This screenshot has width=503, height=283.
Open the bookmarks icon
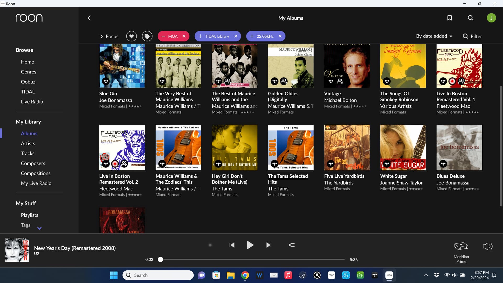click(450, 18)
